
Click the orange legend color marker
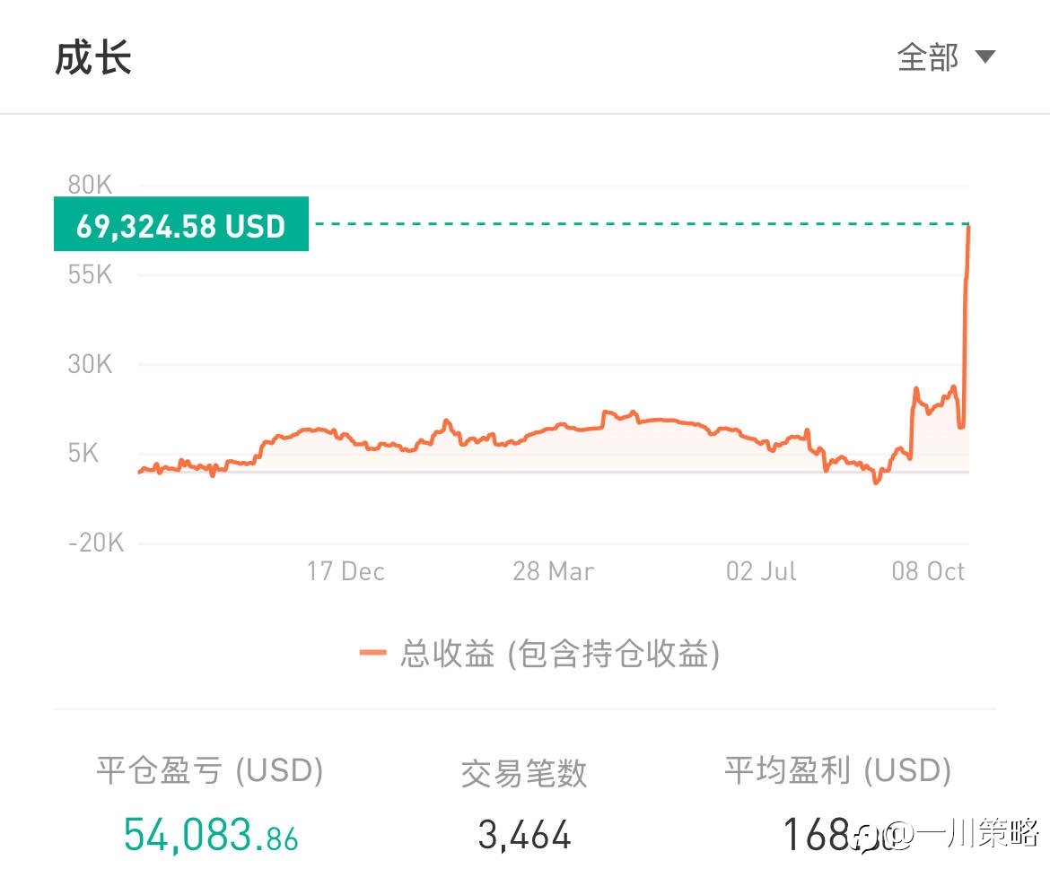372,654
